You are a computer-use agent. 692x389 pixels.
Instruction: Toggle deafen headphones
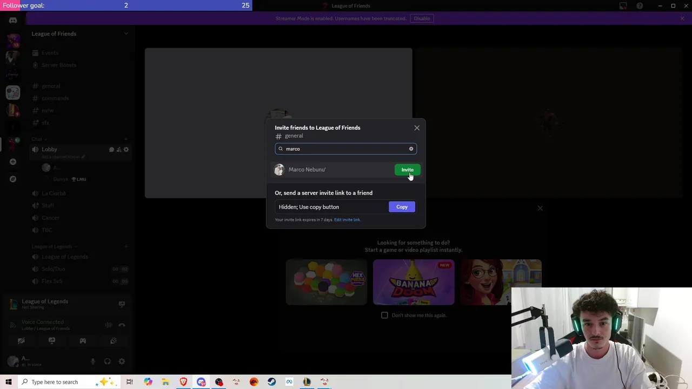tap(107, 361)
